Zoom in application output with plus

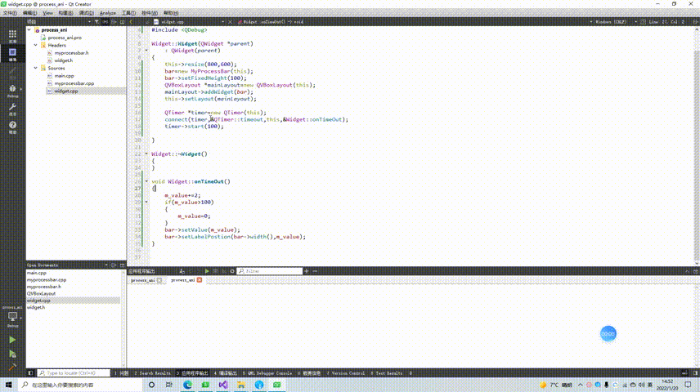point(306,270)
